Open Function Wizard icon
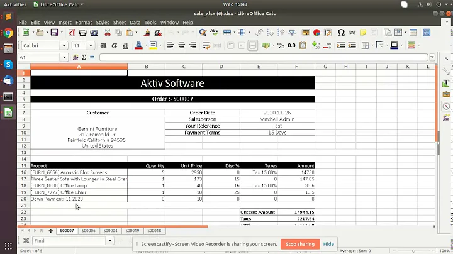Image resolution: width=453 pixels, height=254 pixels. (75, 57)
